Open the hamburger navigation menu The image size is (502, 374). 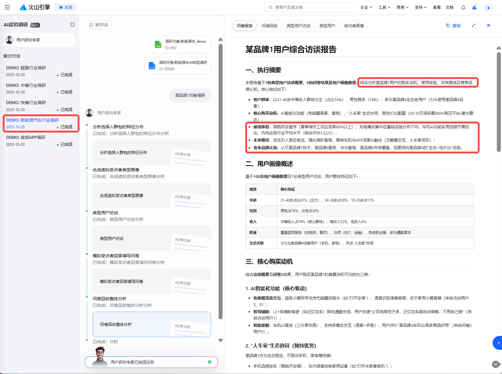[x=7, y=7]
